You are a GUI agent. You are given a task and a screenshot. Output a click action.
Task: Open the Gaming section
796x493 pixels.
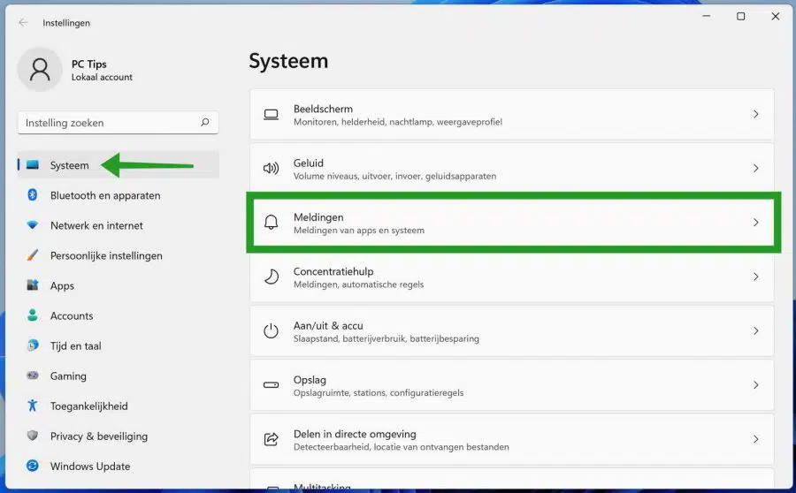[x=119, y=375]
